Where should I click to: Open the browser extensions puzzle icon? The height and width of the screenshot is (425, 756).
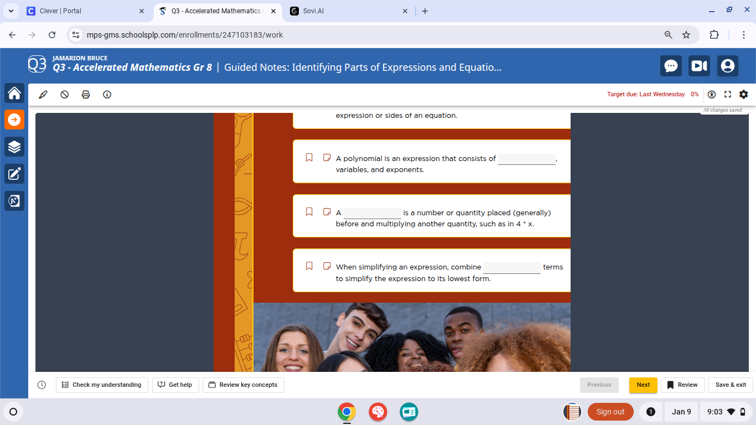coord(714,35)
